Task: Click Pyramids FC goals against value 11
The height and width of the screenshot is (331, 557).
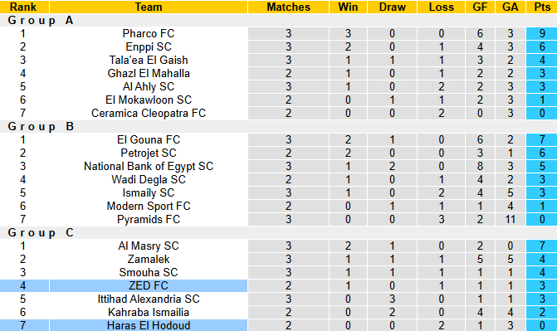Action: coord(511,219)
